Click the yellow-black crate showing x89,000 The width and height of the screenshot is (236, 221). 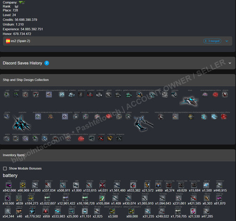pos(131,211)
